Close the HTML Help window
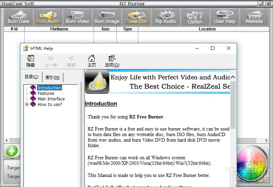273x187 pixels. pyautogui.click(x=229, y=48)
